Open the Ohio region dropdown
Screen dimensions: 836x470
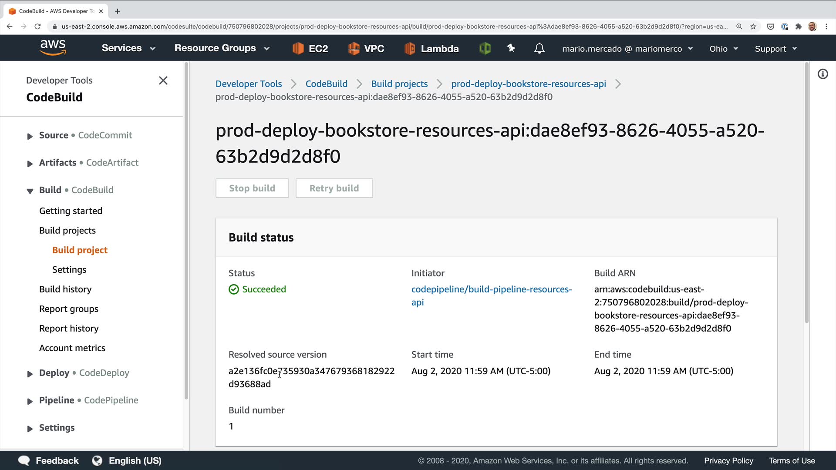tap(723, 49)
